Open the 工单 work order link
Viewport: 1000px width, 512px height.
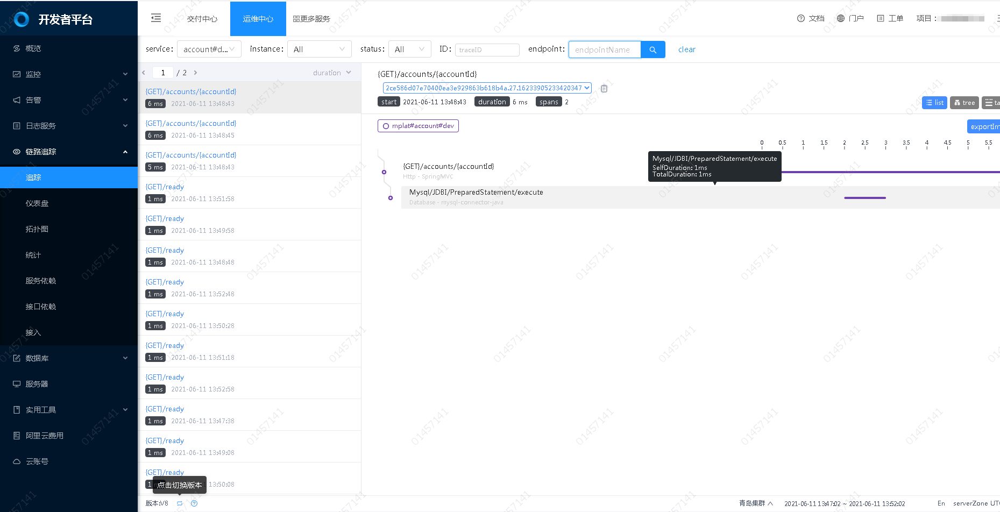890,18
